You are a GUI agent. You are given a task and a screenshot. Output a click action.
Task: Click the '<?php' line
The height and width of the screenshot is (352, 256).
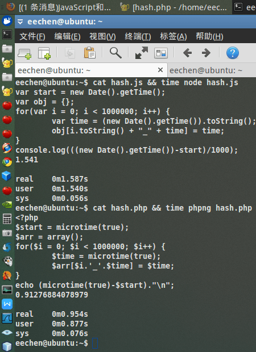[27, 217]
